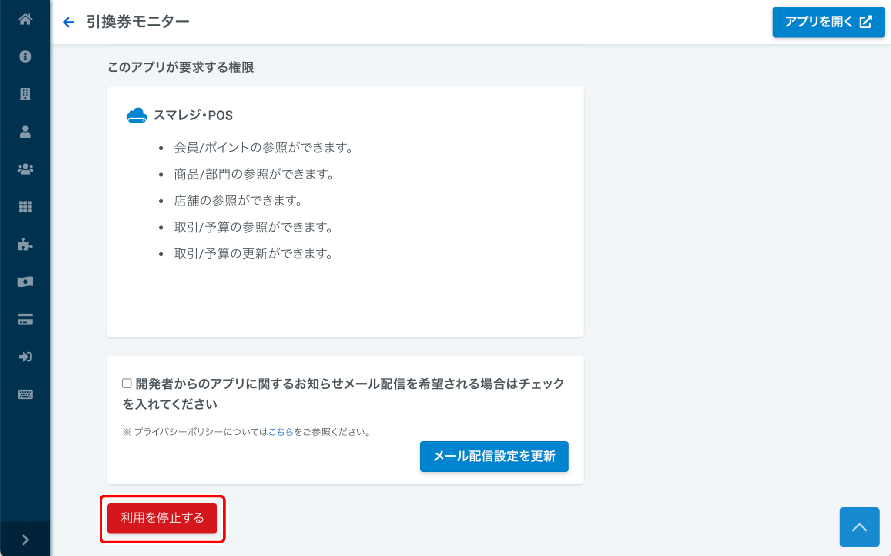Open the こちら privacy policy link

[x=281, y=432]
